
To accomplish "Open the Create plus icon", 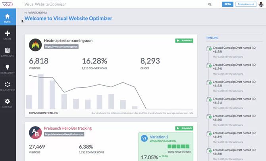I will (8, 35).
